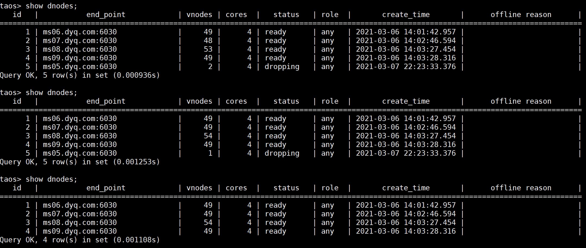
Task: Select the ms08.dyq.com:6030 endpoint in first table
Action: click(x=79, y=49)
